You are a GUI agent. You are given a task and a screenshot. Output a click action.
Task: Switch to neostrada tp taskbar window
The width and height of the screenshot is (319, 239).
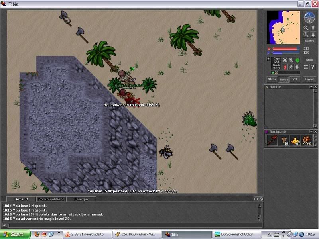[87, 234]
